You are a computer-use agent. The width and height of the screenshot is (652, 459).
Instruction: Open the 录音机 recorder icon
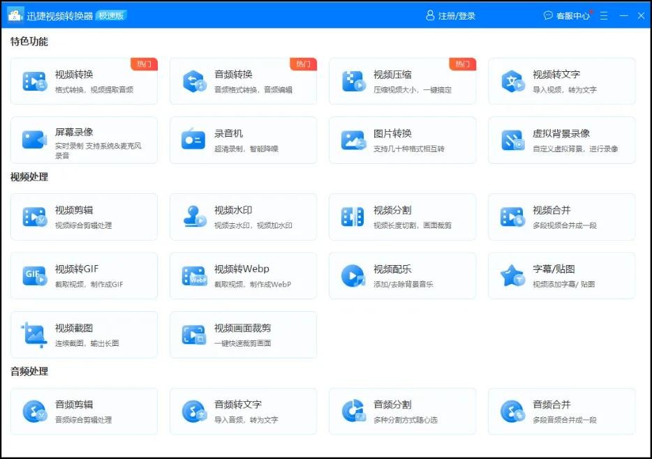[x=193, y=140]
